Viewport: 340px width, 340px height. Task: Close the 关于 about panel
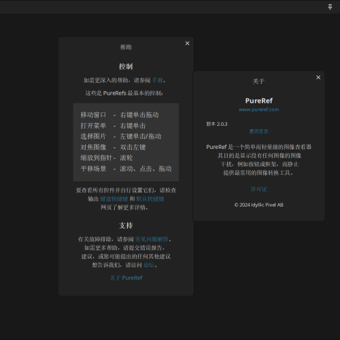click(x=318, y=78)
